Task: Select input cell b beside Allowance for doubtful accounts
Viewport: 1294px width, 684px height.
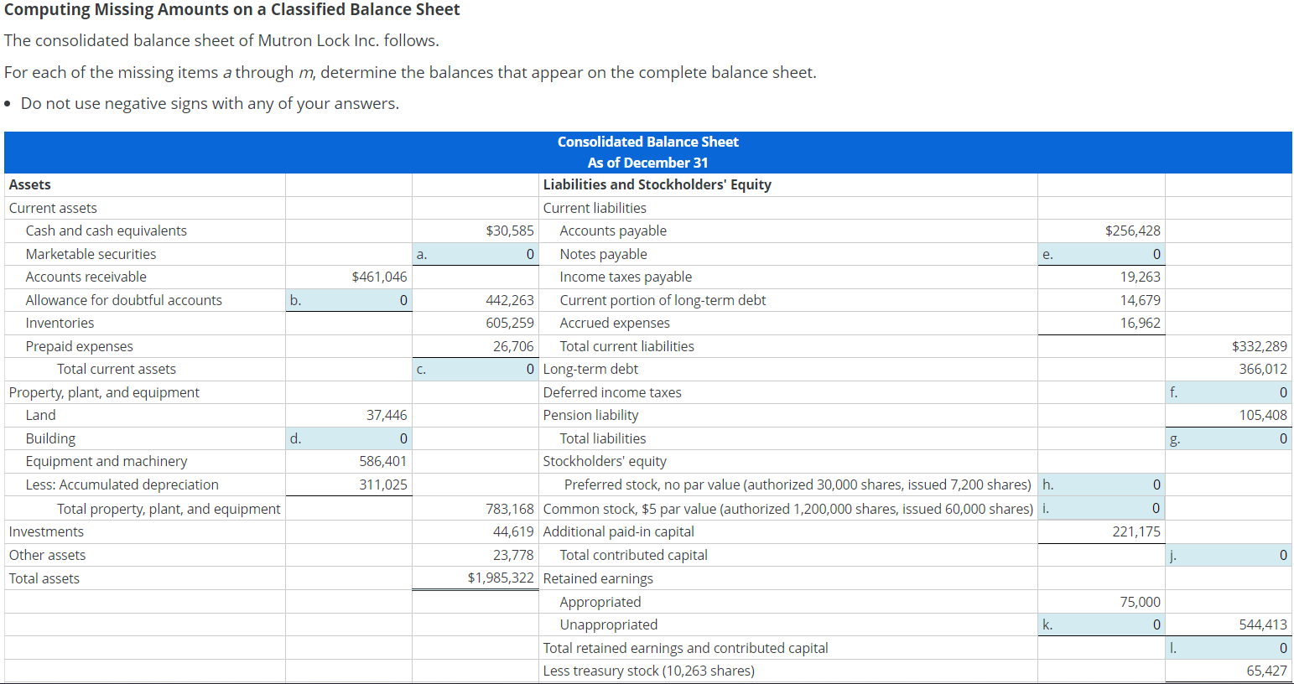Action: (348, 299)
